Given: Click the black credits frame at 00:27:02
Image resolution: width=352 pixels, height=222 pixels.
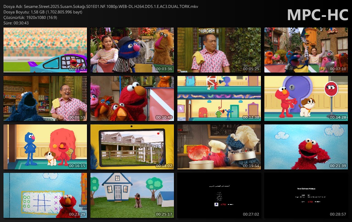Looking at the screenshot, I should [x=219, y=196].
